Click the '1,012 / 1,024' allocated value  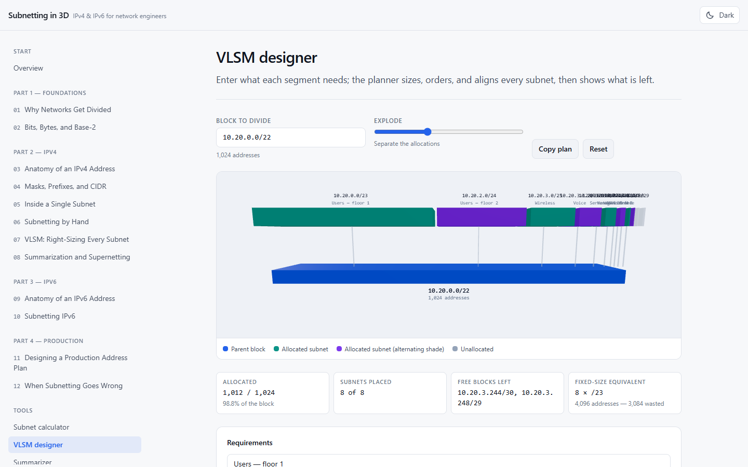pos(249,393)
